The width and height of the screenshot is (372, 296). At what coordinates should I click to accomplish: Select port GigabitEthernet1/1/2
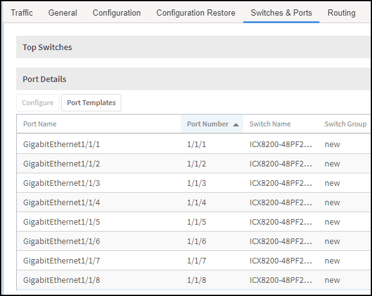tap(61, 164)
